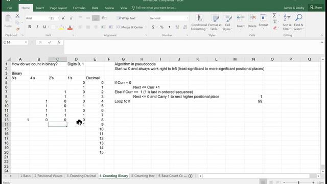Select row 14 header
327x184 pixels.
6,125
